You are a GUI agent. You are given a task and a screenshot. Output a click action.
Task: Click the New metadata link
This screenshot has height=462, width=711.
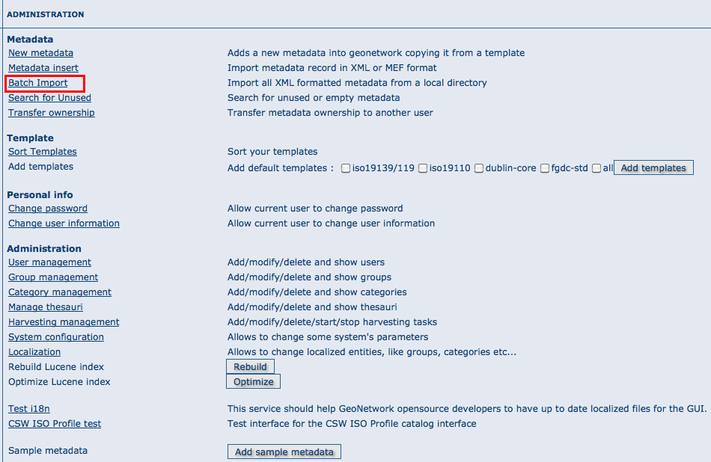[40, 52]
